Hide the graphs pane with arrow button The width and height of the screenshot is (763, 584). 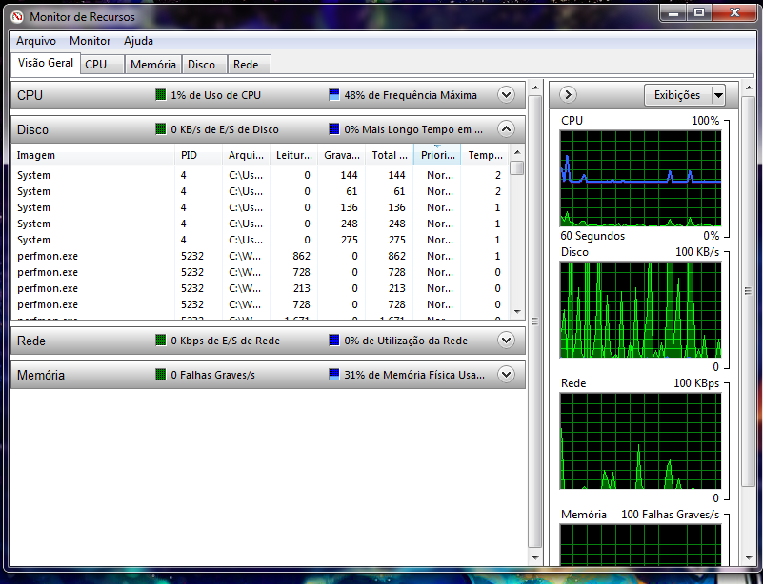tap(568, 95)
